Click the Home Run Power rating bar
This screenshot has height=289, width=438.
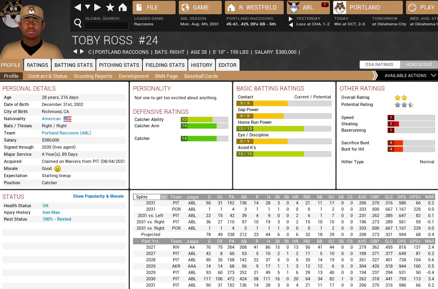[x=284, y=128]
